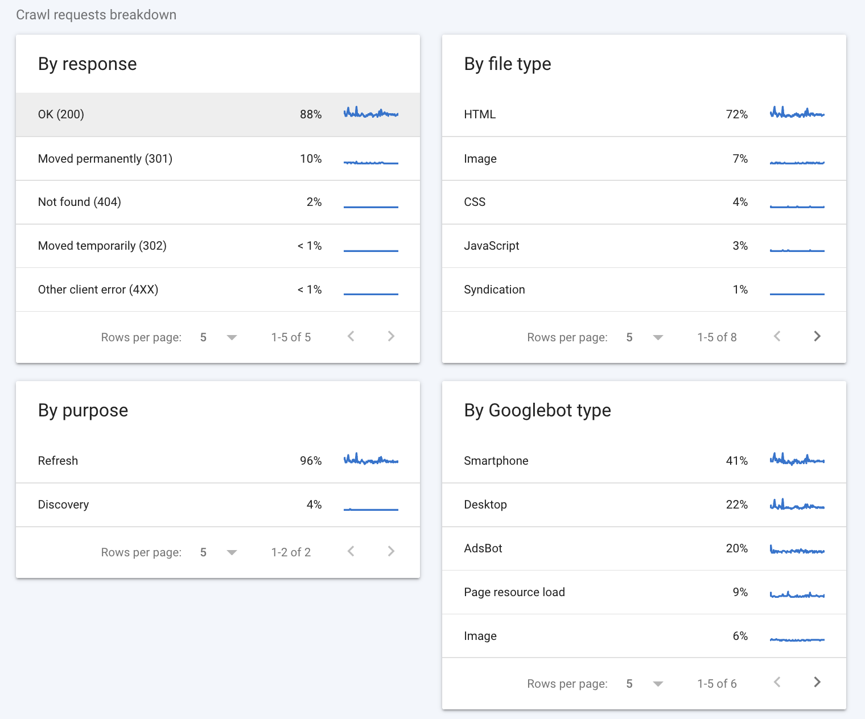This screenshot has width=865, height=719.
Task: Click the Refresh sparkline chart
Action: (x=371, y=458)
